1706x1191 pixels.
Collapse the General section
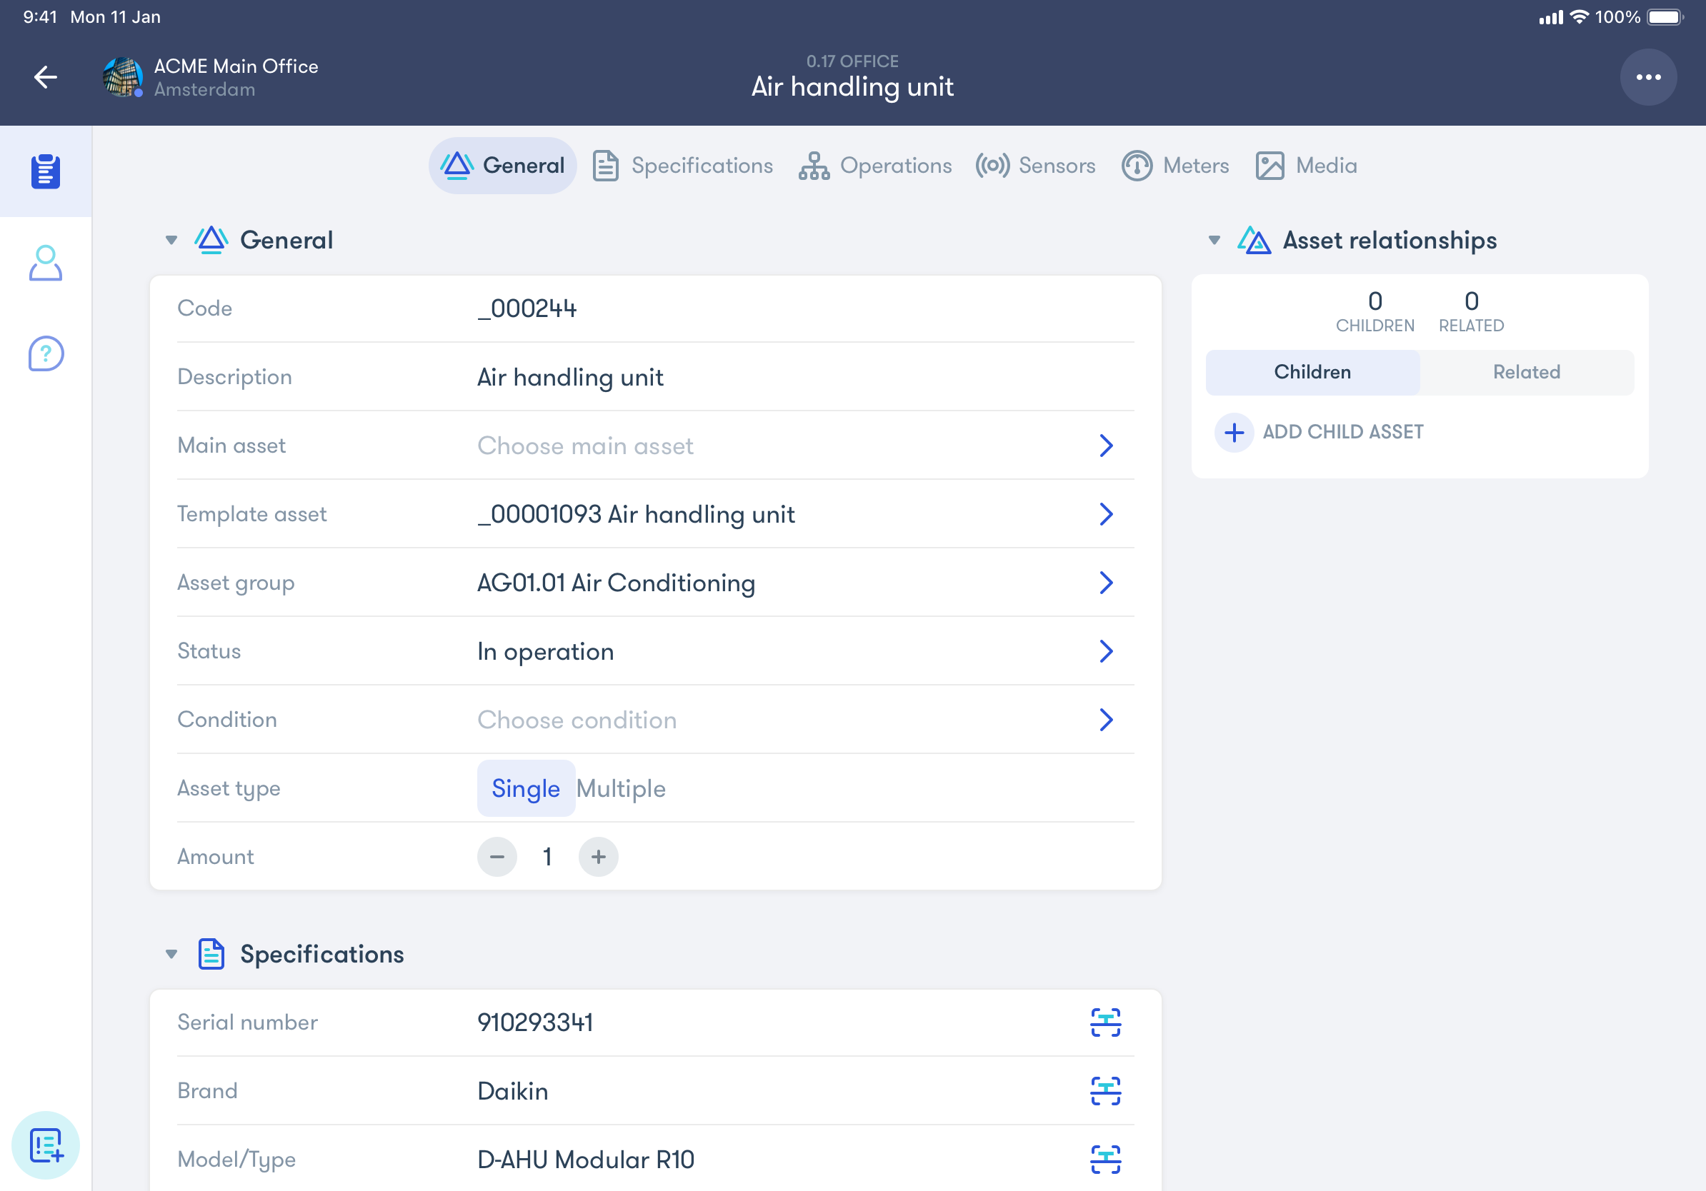tap(171, 240)
